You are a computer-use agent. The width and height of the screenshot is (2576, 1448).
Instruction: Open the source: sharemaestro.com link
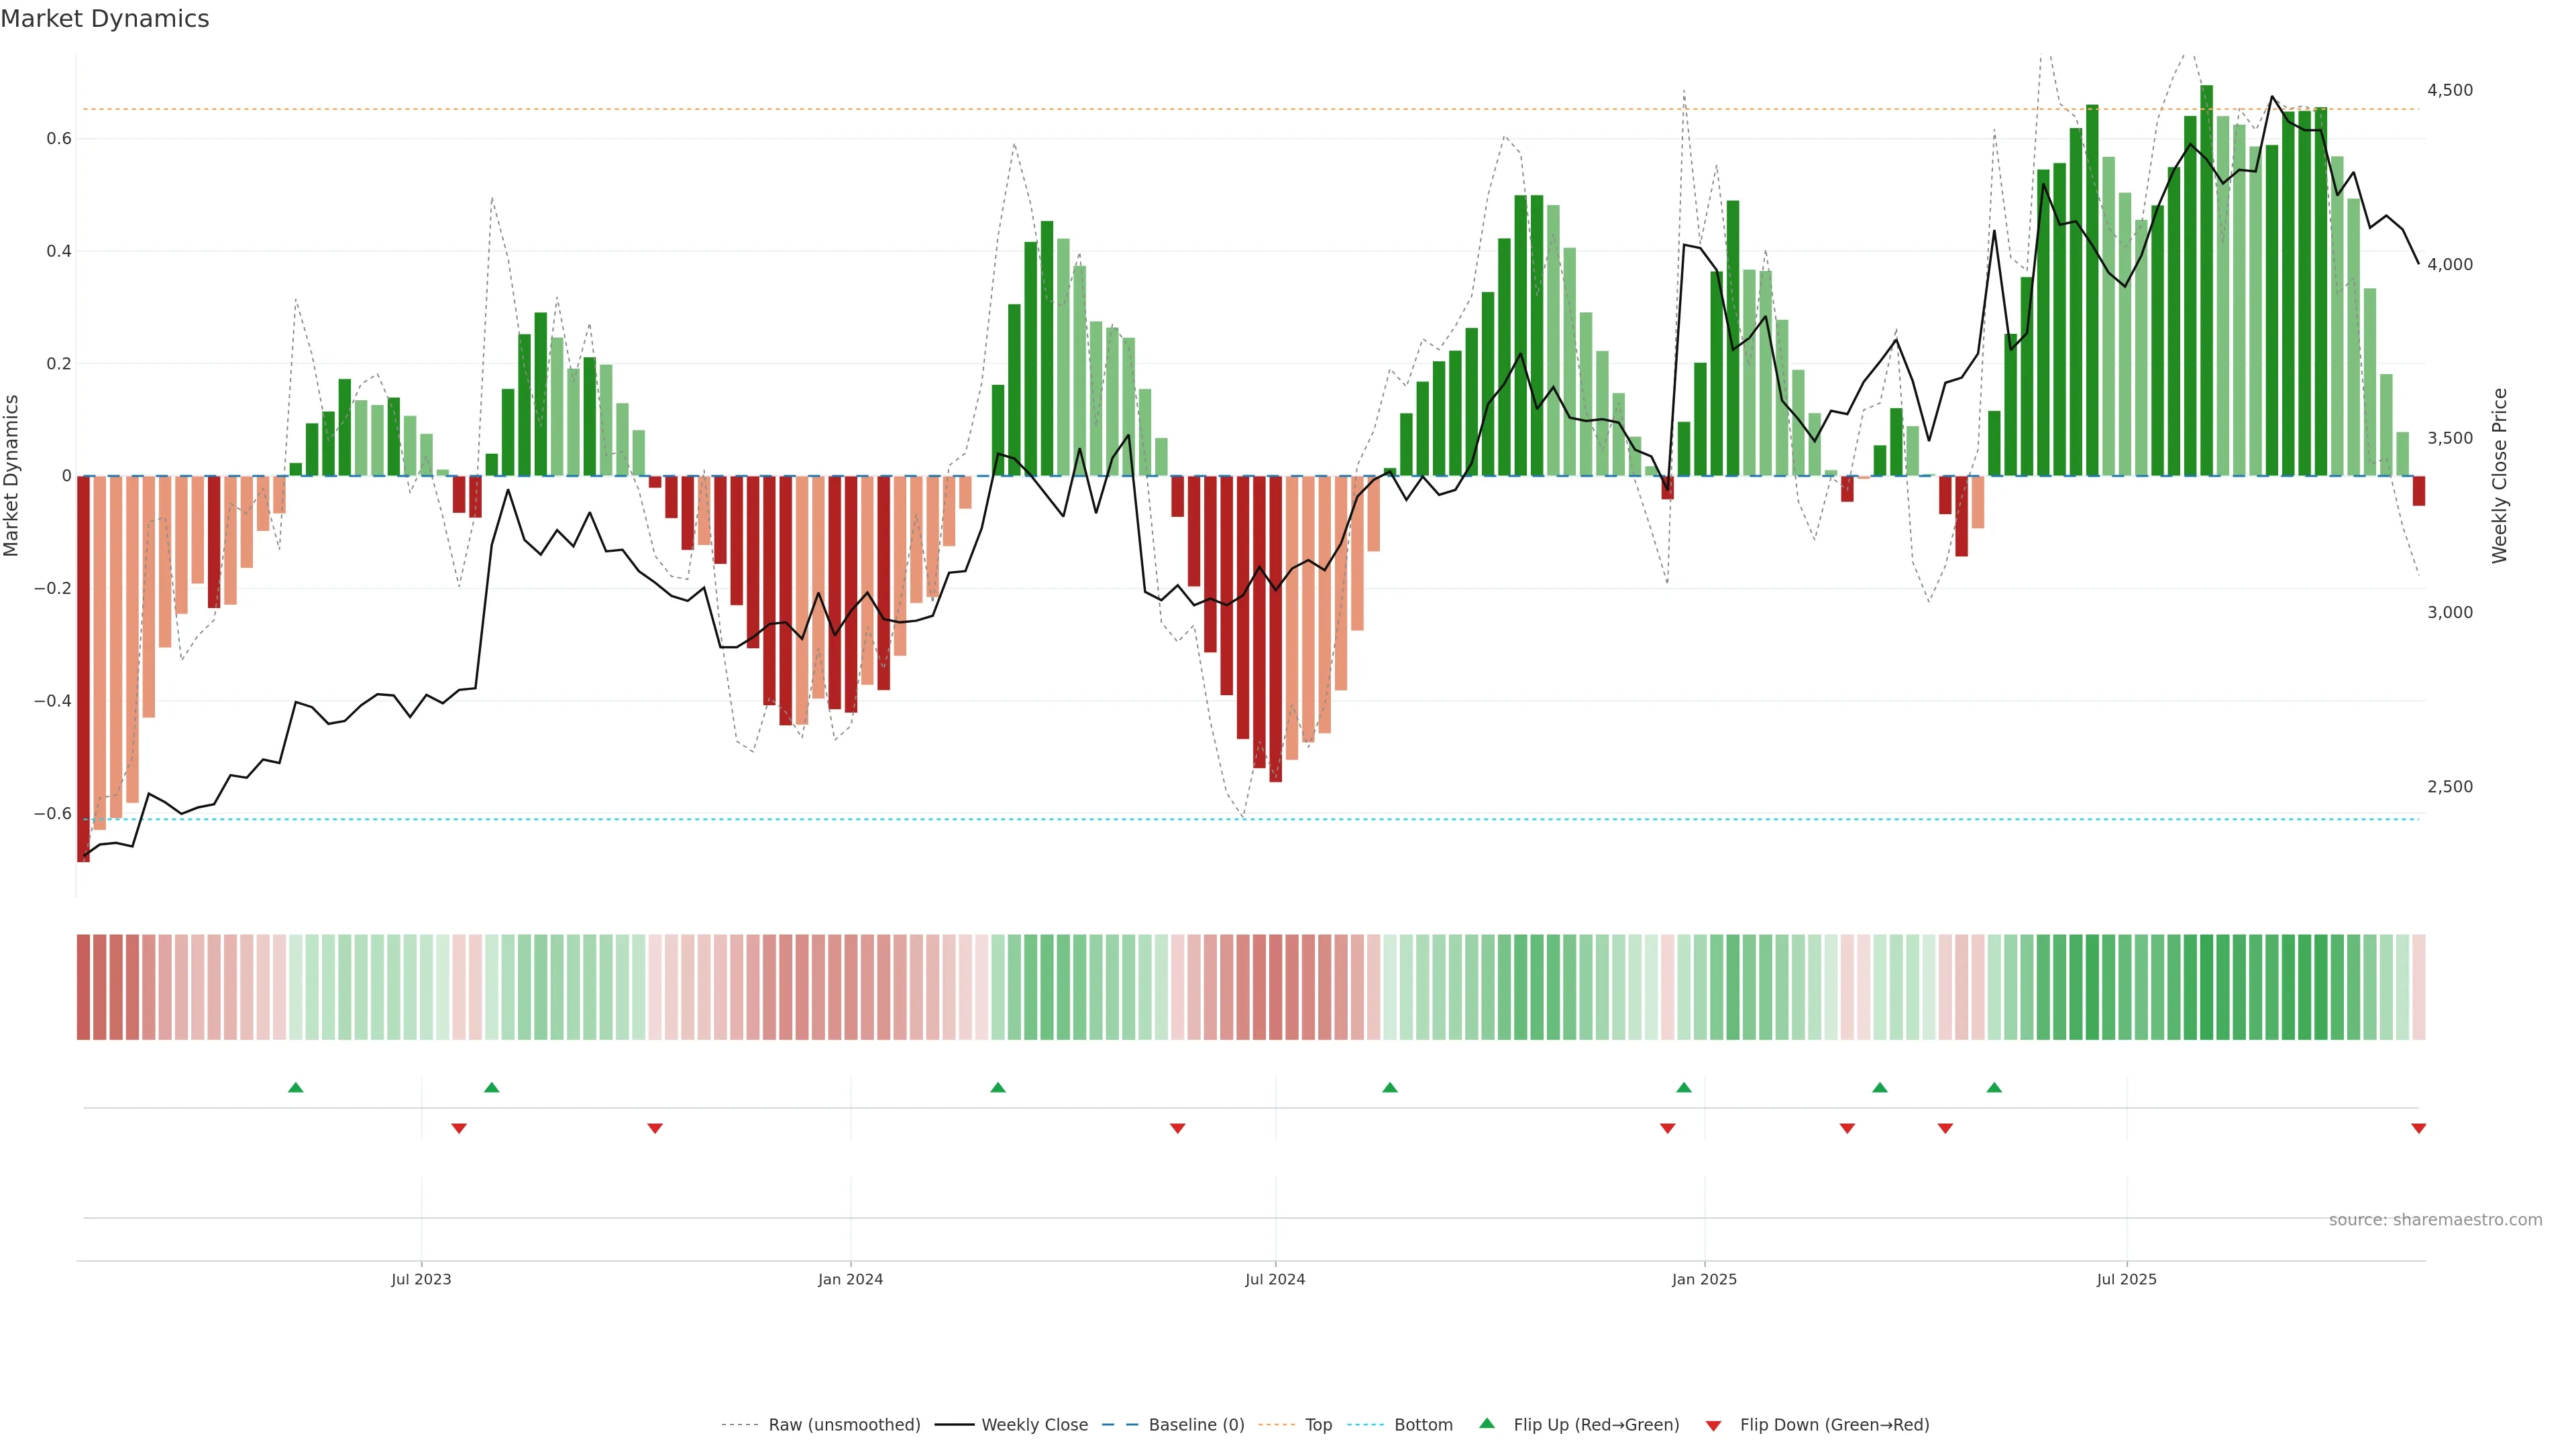click(2435, 1220)
